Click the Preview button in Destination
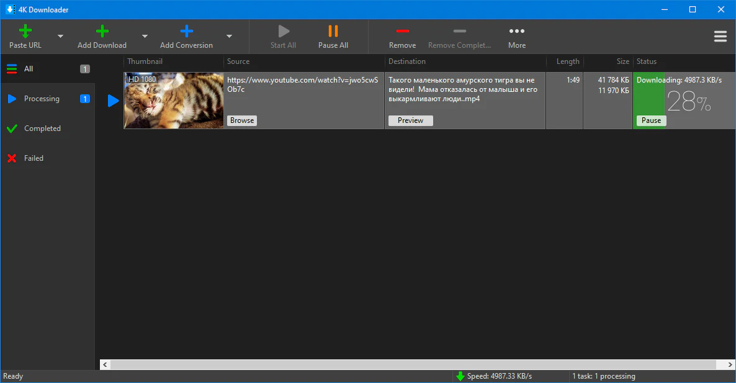 [410, 120]
